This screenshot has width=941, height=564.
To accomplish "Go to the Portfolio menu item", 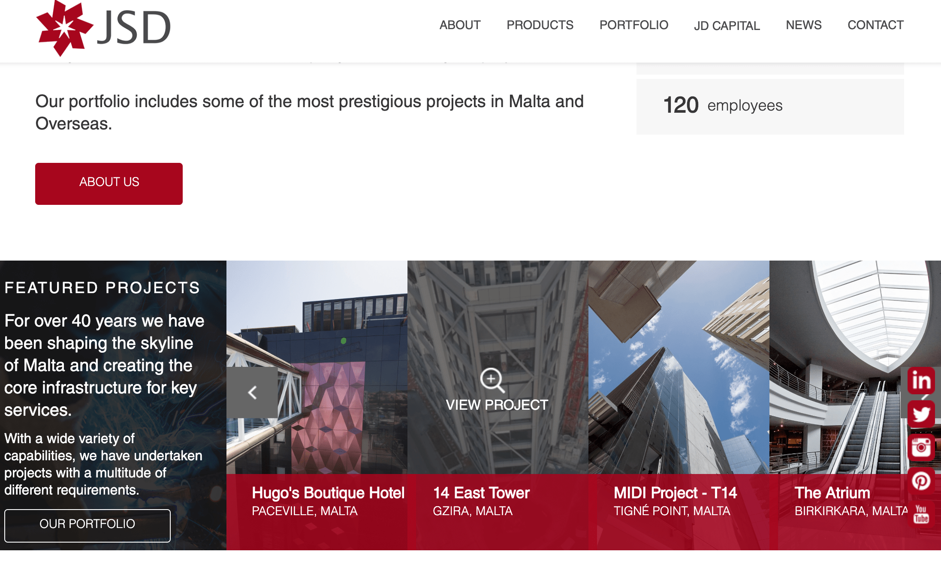I will pyautogui.click(x=633, y=25).
